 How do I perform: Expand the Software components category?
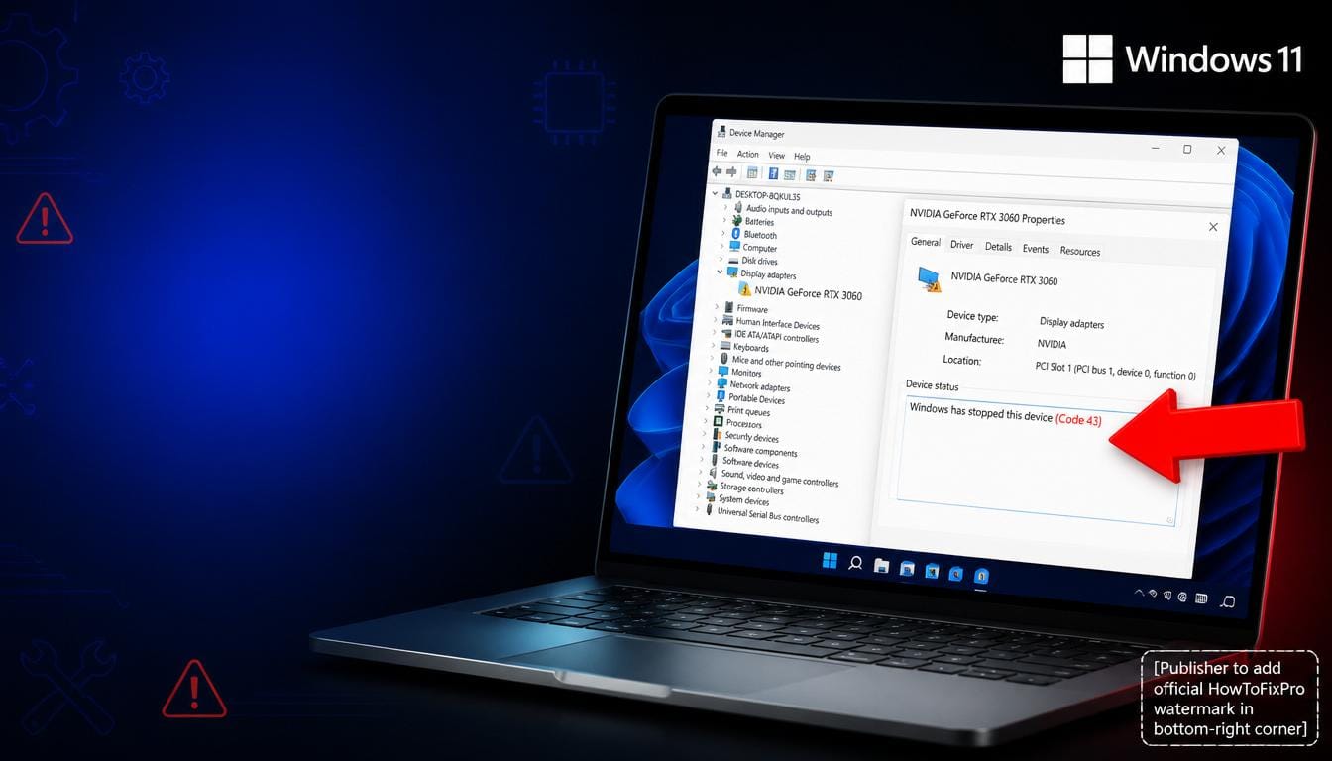point(704,448)
